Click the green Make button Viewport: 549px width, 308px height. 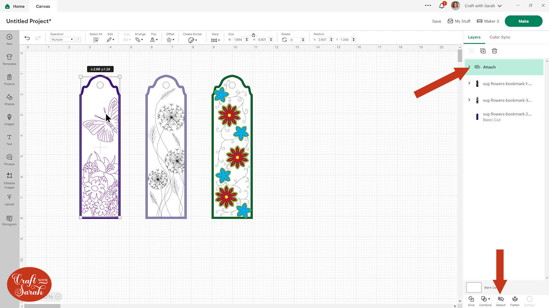click(x=523, y=21)
